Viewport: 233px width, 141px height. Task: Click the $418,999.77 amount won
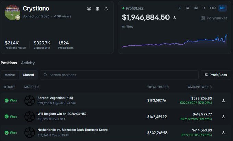tap(202, 114)
